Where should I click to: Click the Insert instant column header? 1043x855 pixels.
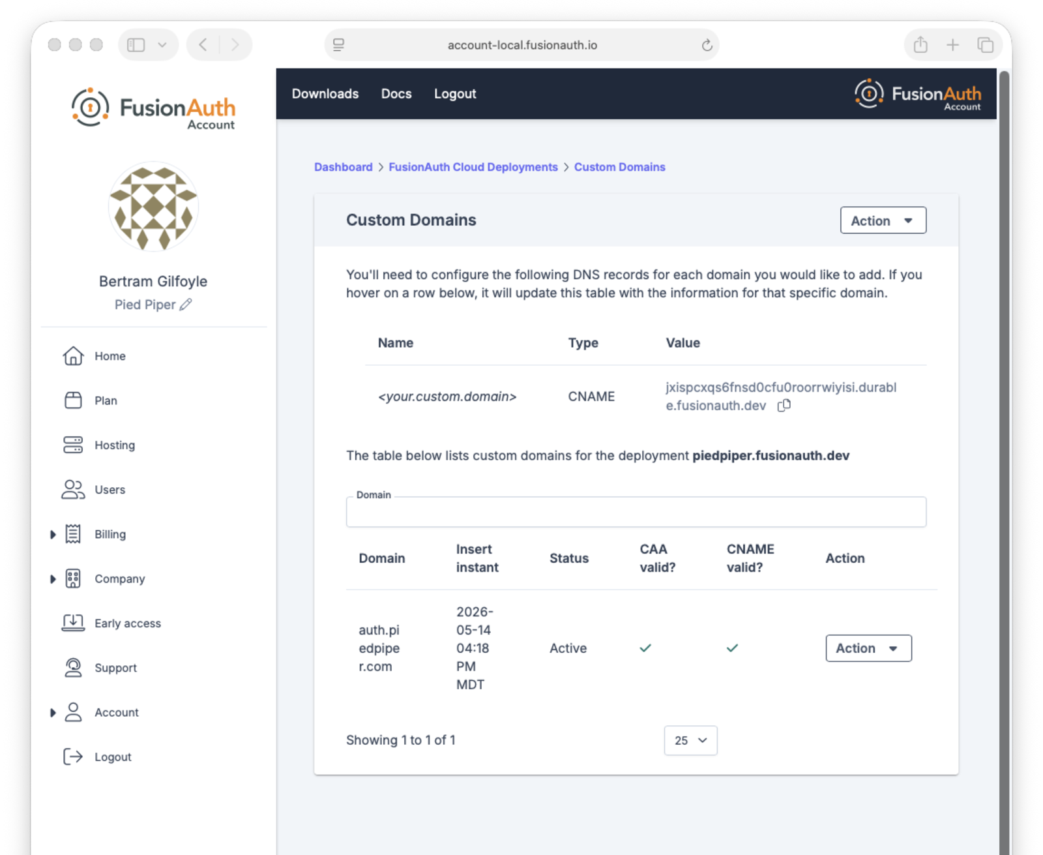[477, 558]
